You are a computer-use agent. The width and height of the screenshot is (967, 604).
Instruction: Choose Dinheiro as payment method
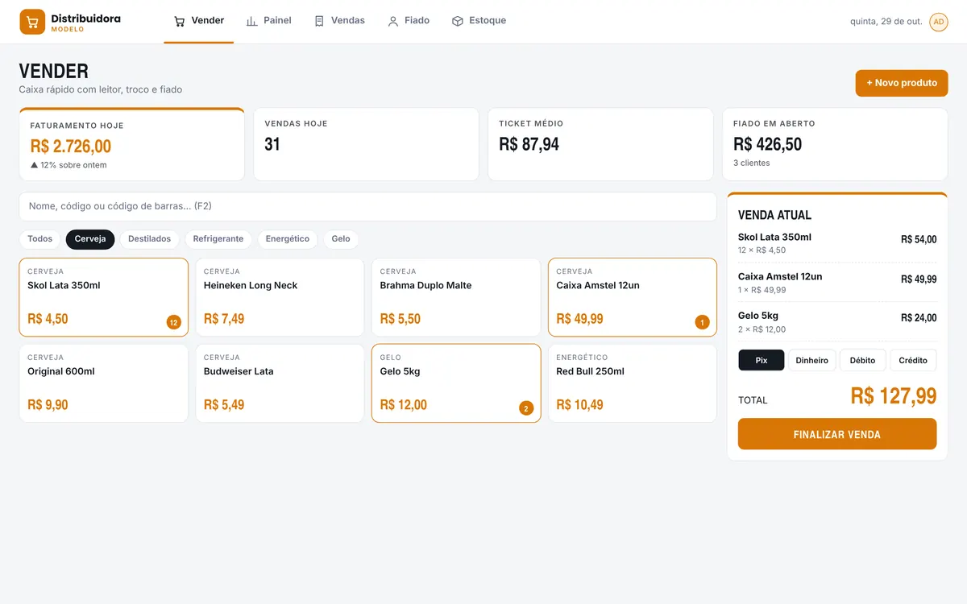(812, 360)
